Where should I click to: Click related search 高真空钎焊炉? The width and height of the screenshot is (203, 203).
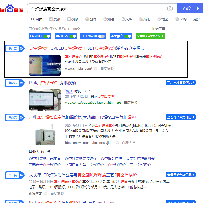point(140,165)
